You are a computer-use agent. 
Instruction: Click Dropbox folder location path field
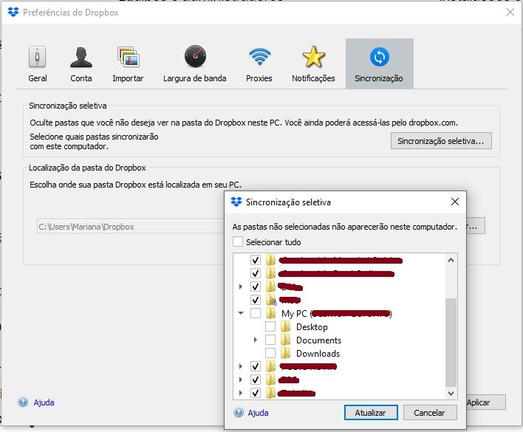(131, 226)
